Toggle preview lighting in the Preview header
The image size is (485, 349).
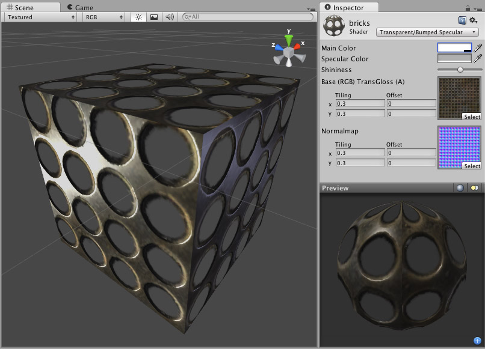click(x=474, y=187)
